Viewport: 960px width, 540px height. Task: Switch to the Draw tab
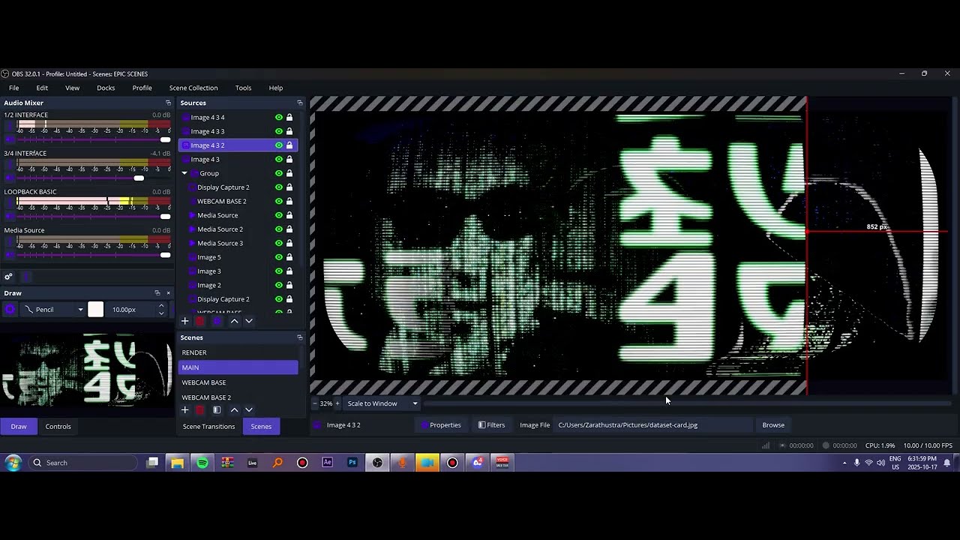point(19,427)
